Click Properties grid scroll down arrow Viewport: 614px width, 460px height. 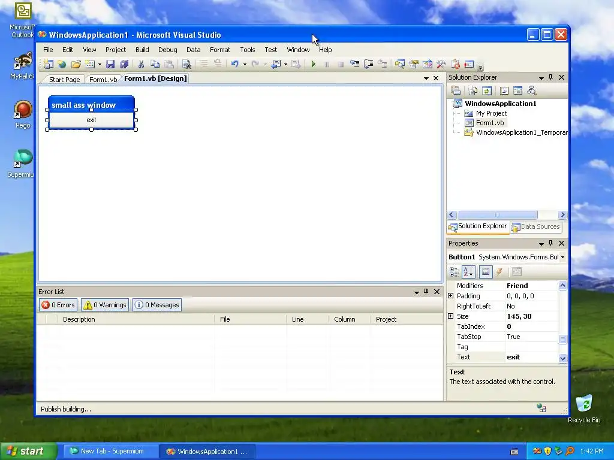point(562,358)
